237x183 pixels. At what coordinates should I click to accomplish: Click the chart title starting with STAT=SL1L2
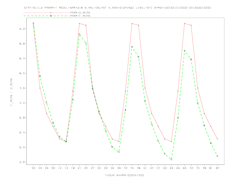[x=118, y=8]
